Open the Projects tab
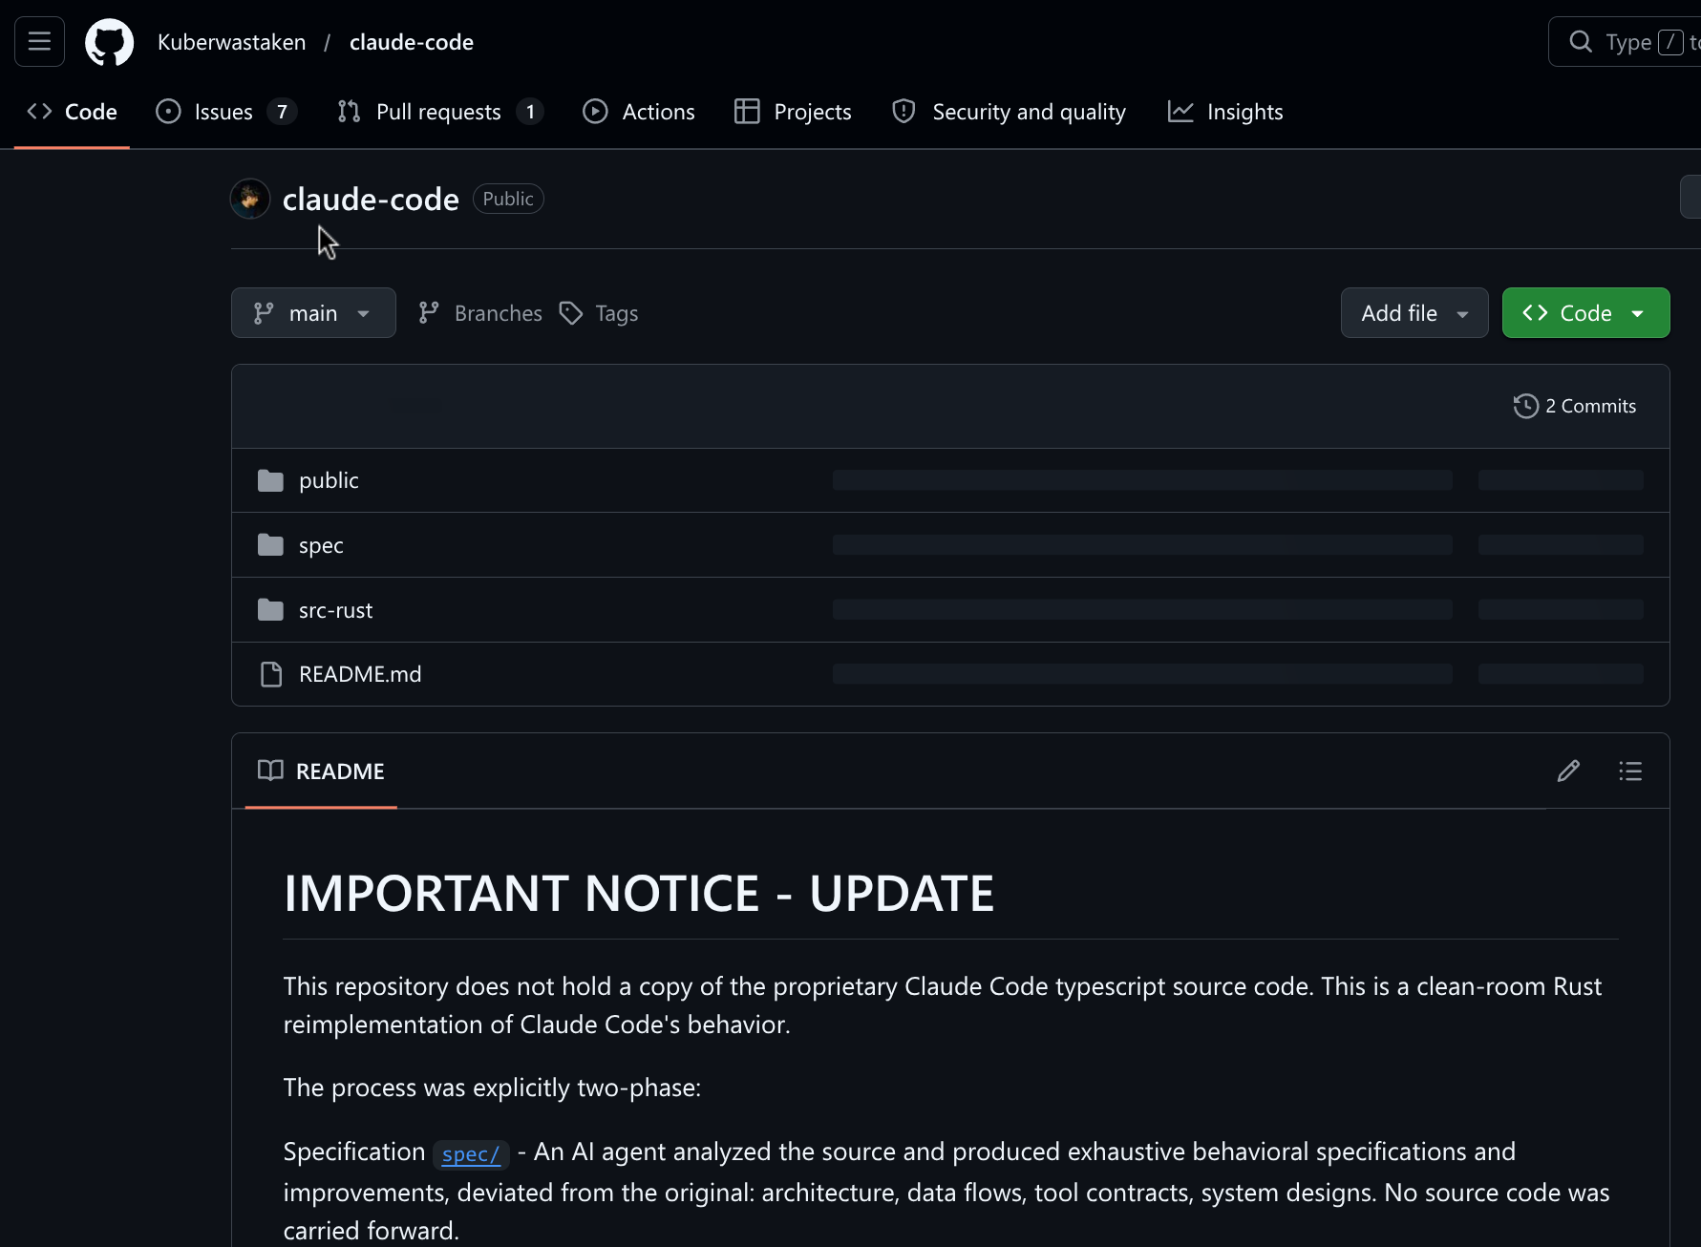 793,112
